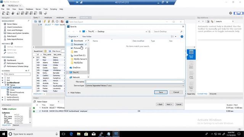The width and height of the screenshot is (244, 137).
Task: Open the view options dropdown arrow
Action: 176,37
